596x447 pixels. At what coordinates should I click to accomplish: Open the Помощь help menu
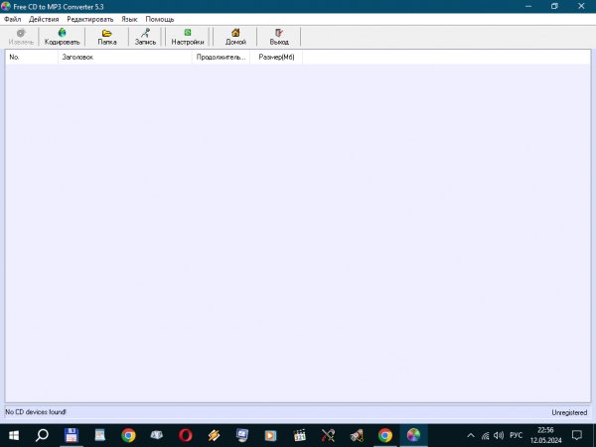point(160,19)
